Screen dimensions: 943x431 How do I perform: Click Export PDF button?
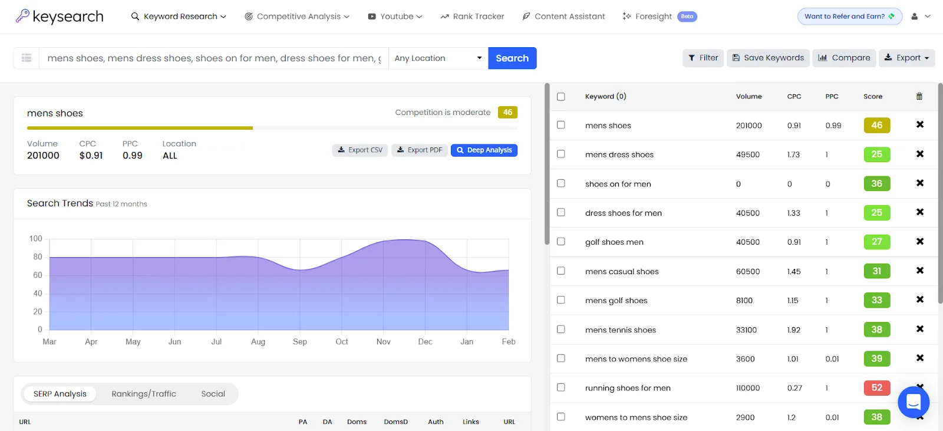tap(420, 150)
